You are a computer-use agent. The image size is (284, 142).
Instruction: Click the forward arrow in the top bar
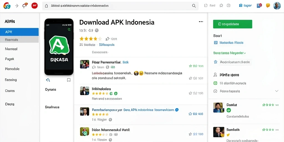click(17, 6)
